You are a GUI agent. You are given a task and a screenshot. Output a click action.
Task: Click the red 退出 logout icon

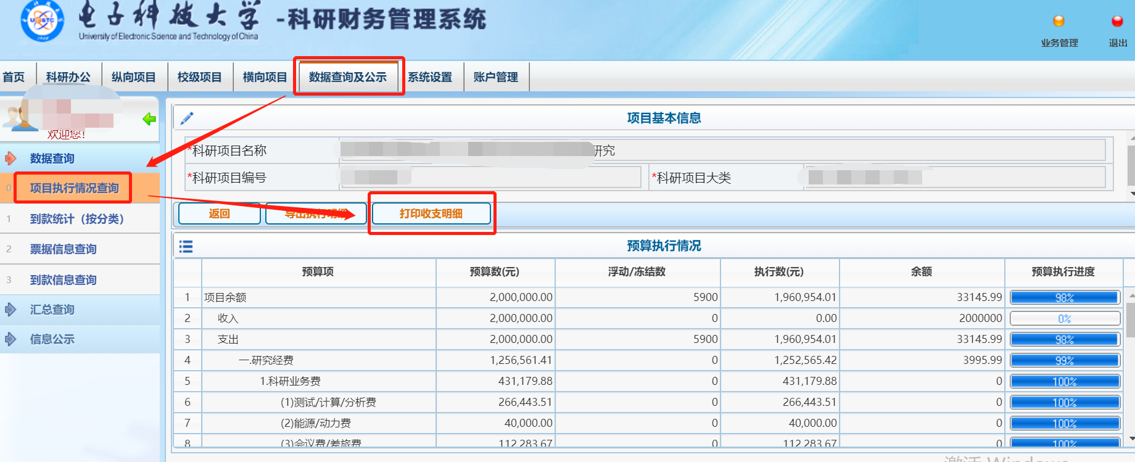pos(1117,22)
